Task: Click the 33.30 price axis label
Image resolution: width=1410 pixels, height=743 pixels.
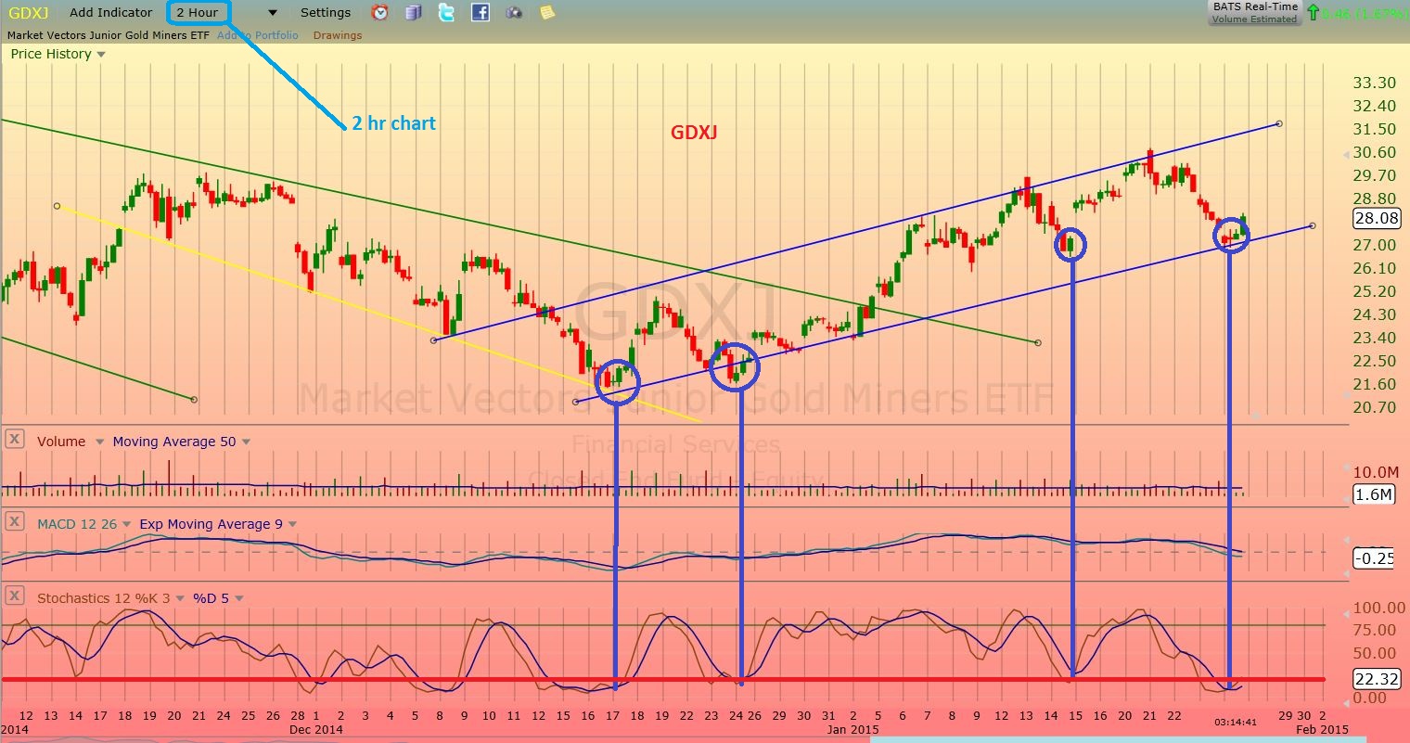Action: coord(1374,83)
